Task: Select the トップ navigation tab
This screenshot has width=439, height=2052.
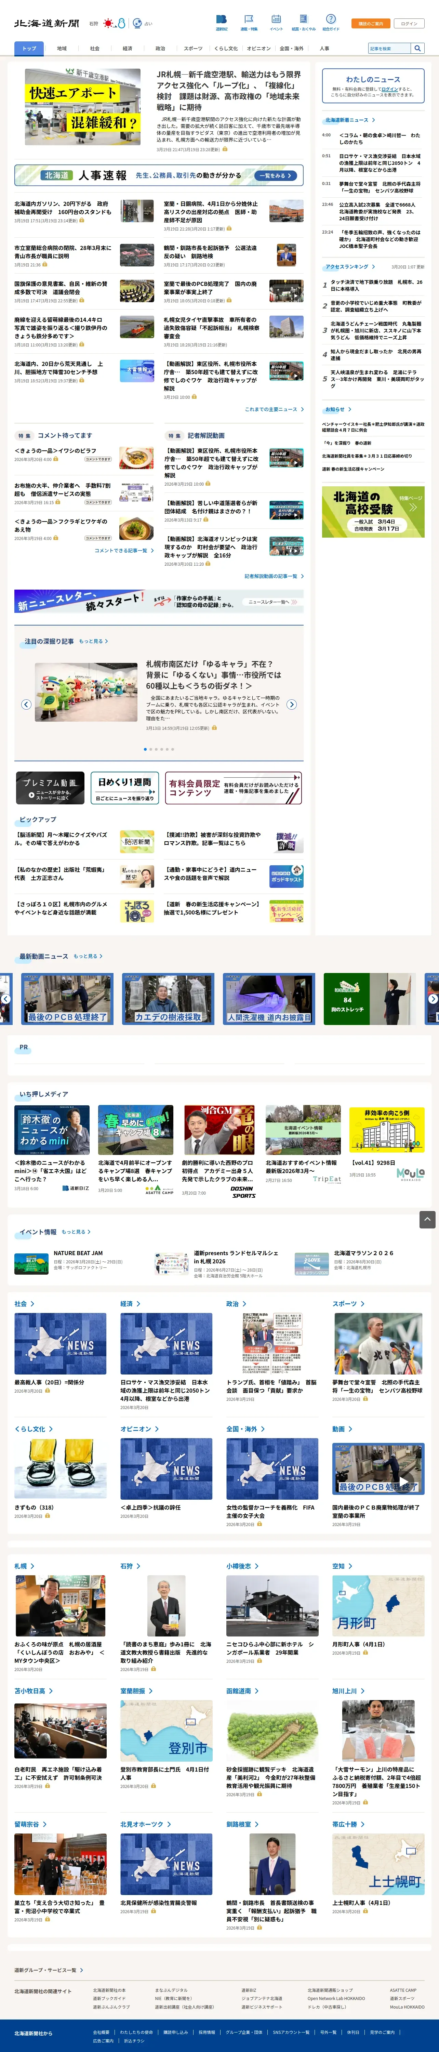Action: pos(29,49)
